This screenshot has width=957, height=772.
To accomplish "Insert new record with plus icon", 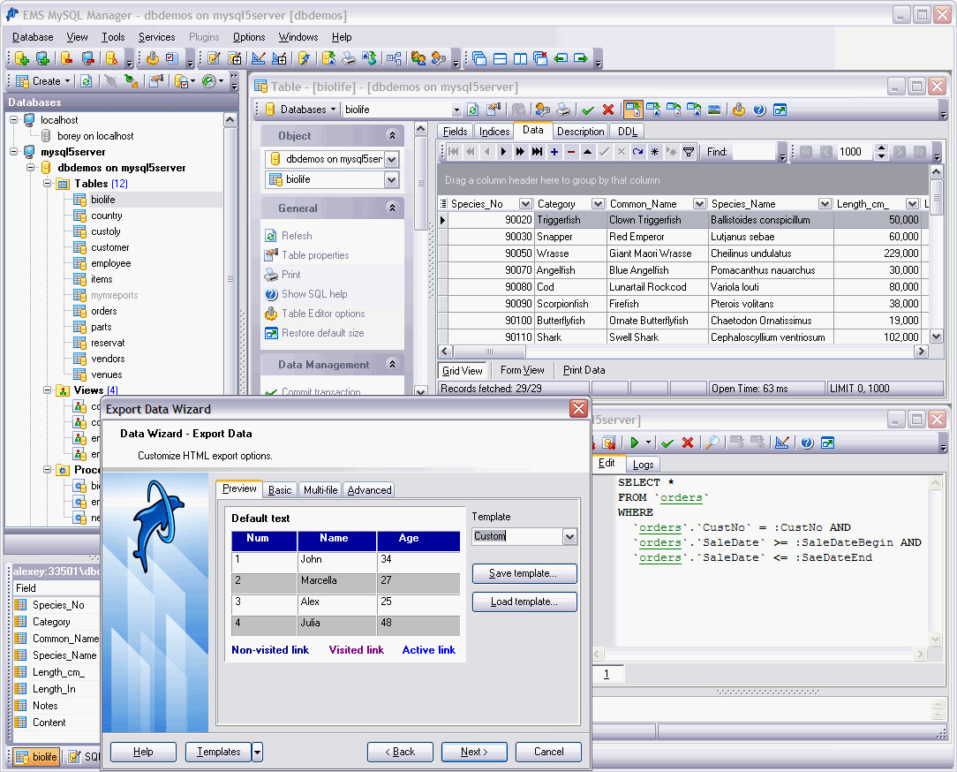I will 554,151.
